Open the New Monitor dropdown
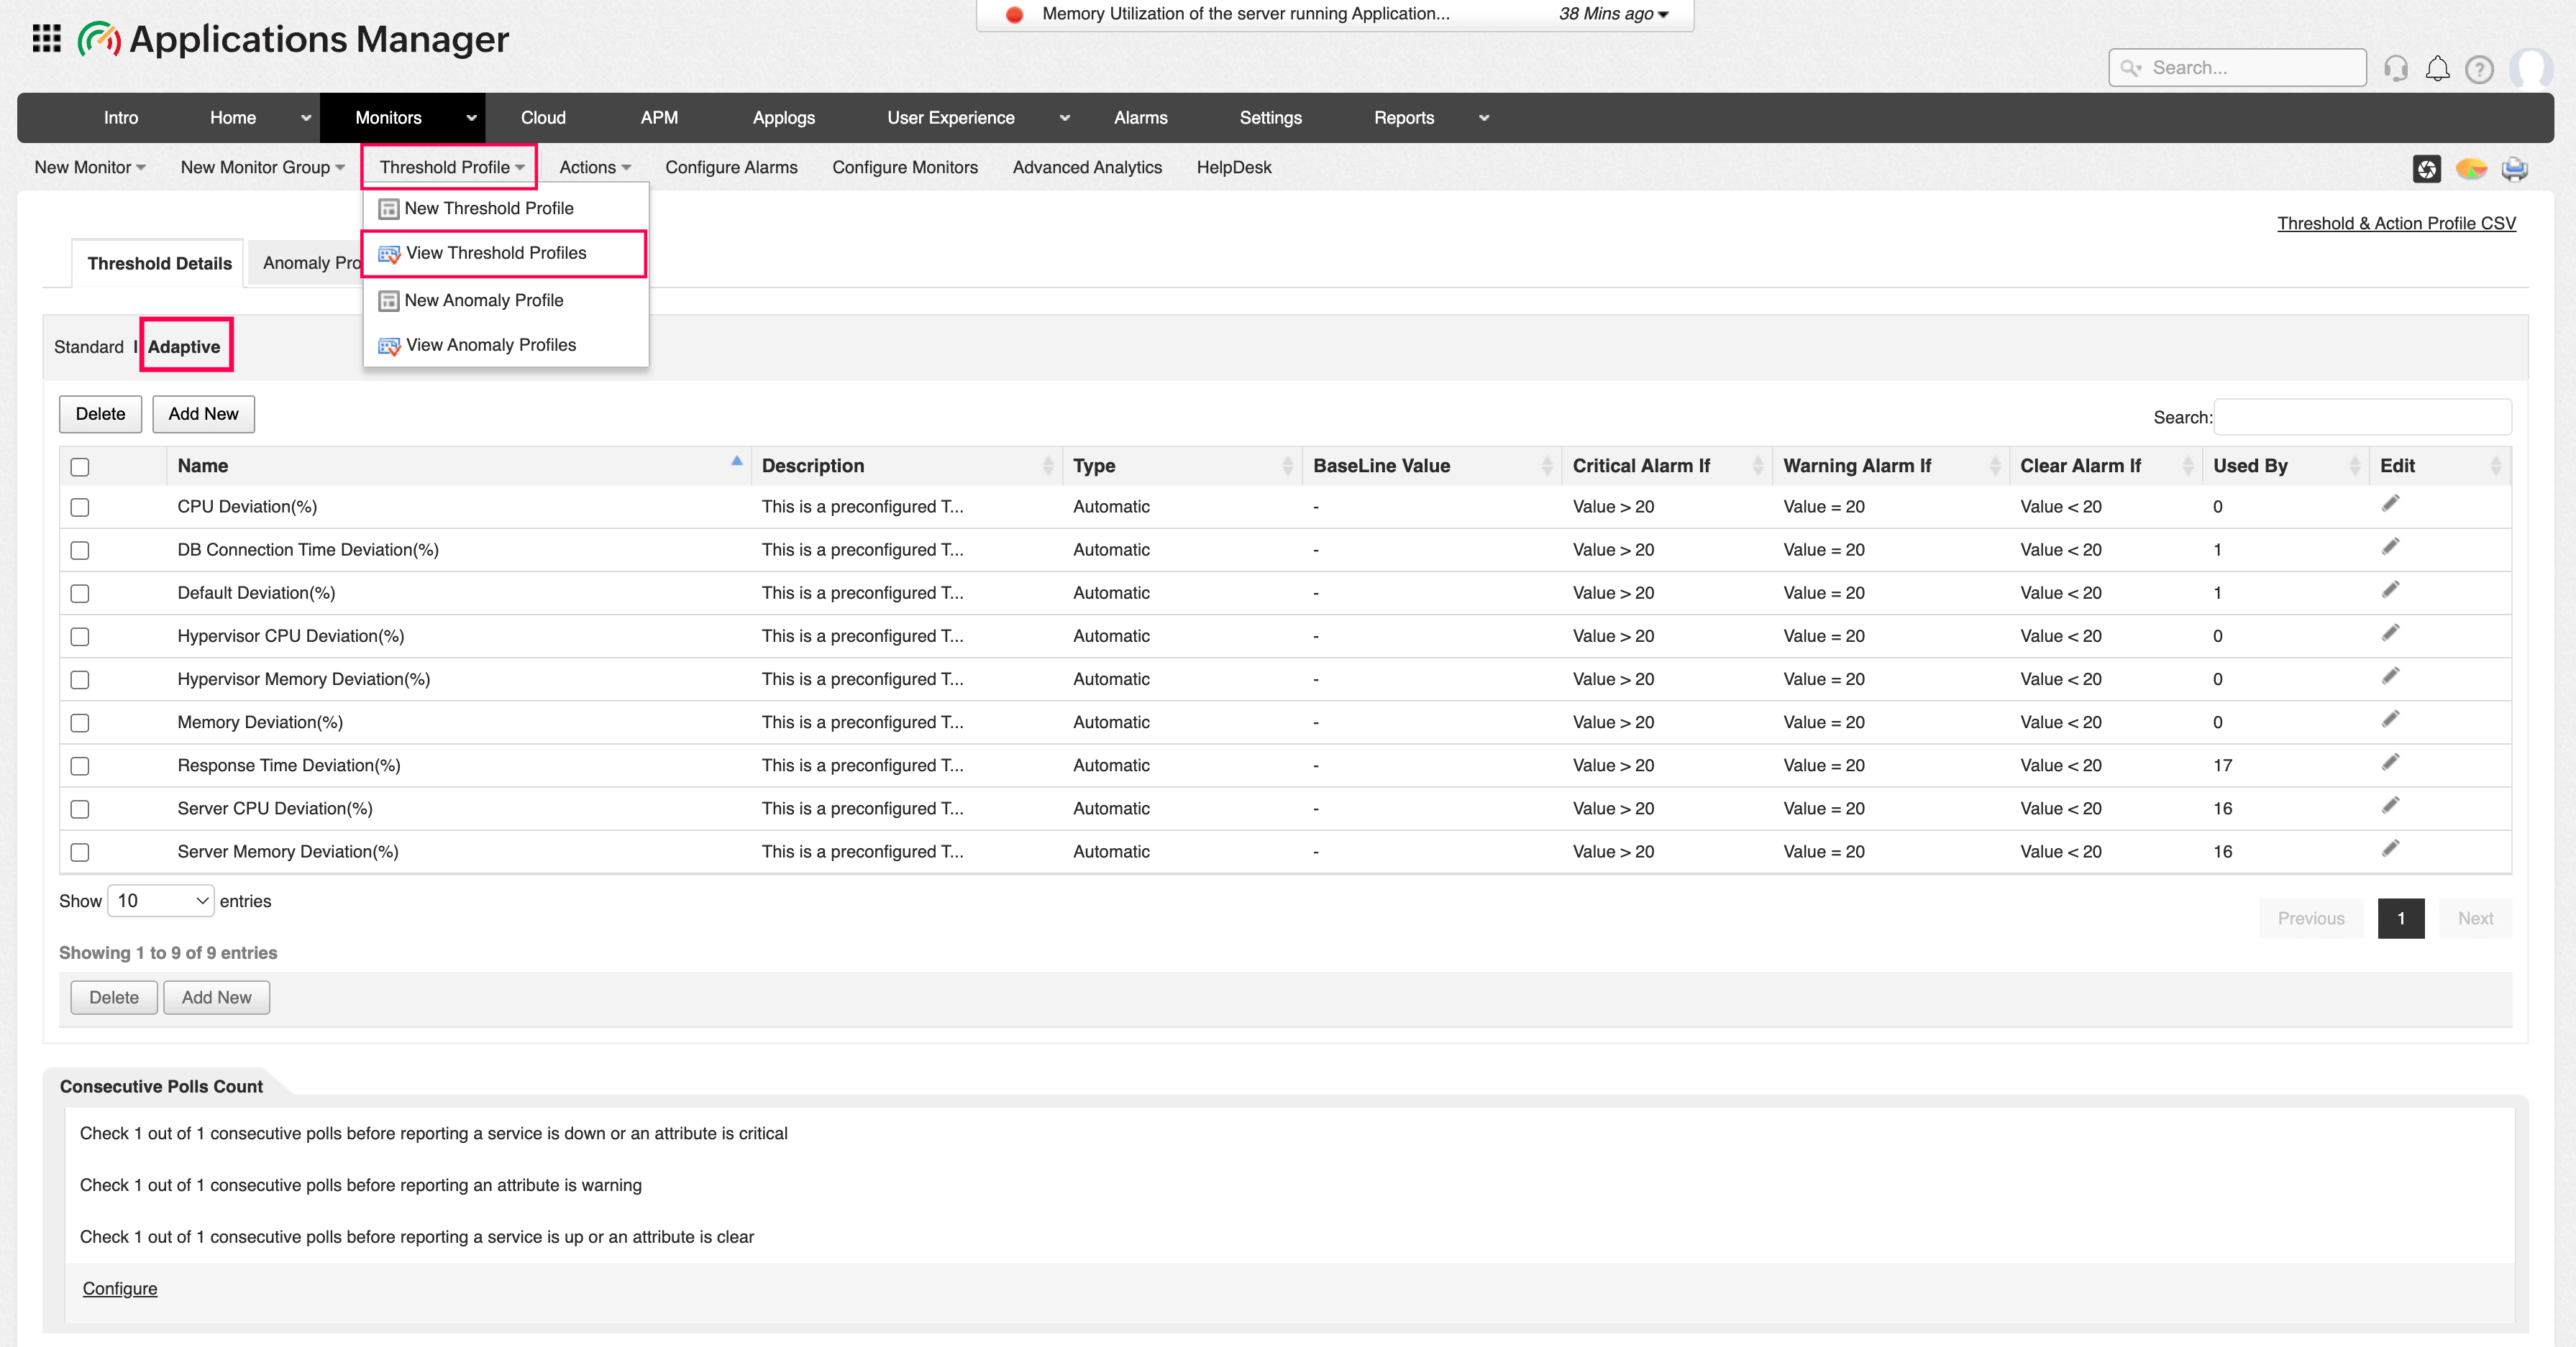Image resolution: width=2576 pixels, height=1347 pixels. pos(90,167)
